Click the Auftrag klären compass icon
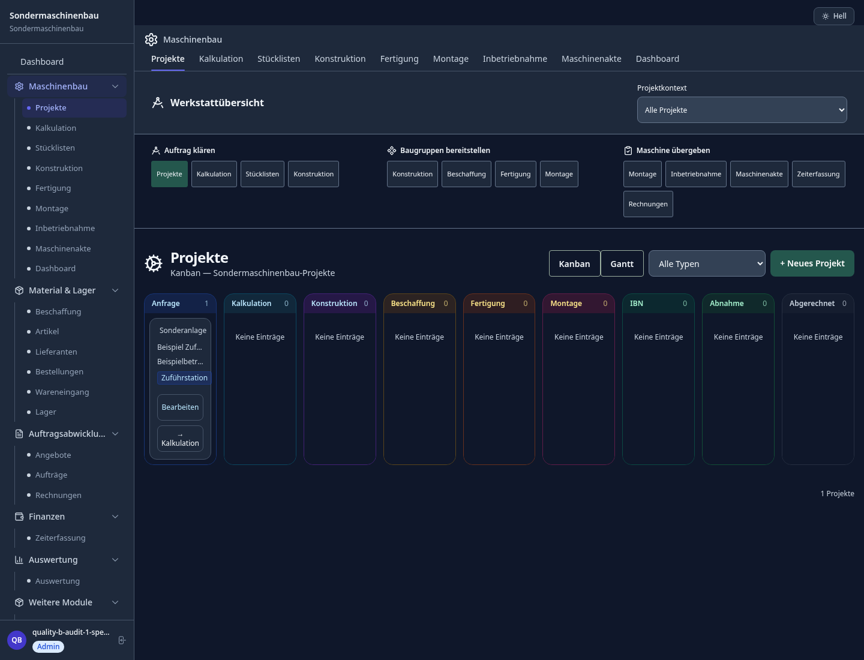Screen dimensions: 864x660 [156, 151]
